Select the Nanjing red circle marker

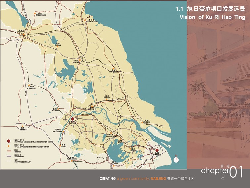pos(73,119)
